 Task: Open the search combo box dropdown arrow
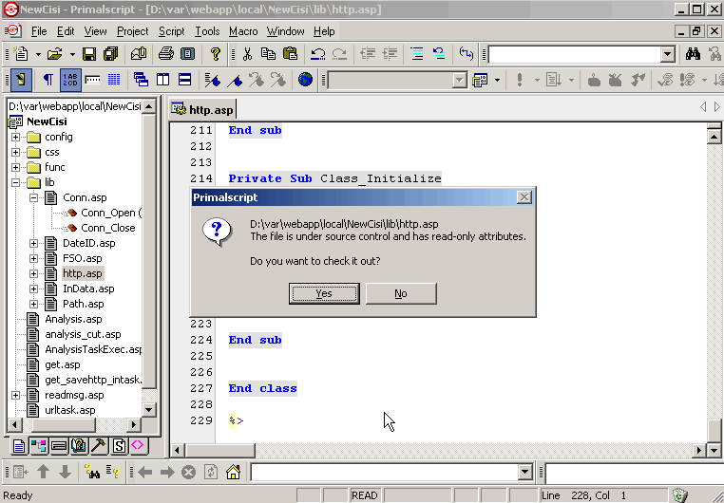pos(667,54)
